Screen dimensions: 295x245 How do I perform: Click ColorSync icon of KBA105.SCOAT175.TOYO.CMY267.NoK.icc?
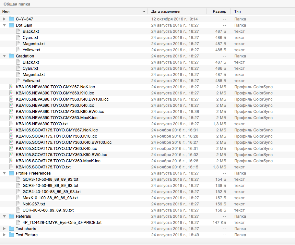11,130
